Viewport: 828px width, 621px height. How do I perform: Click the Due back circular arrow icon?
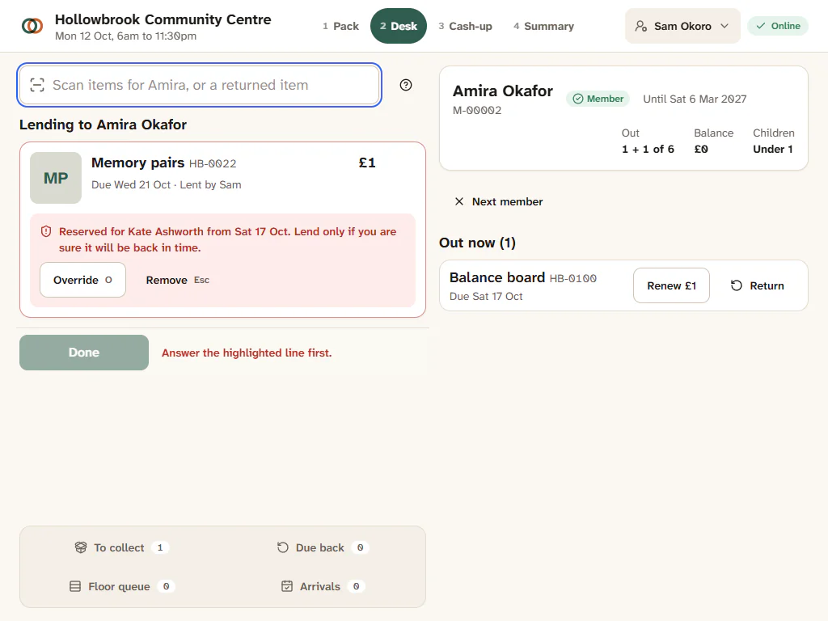click(283, 547)
